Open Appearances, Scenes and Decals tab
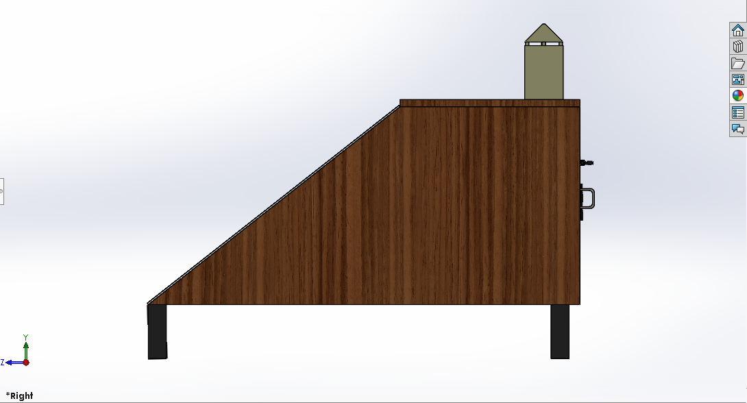 (738, 96)
